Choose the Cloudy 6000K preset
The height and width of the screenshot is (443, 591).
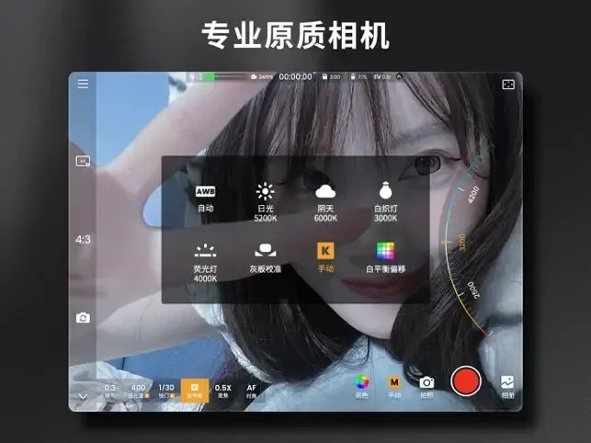325,203
